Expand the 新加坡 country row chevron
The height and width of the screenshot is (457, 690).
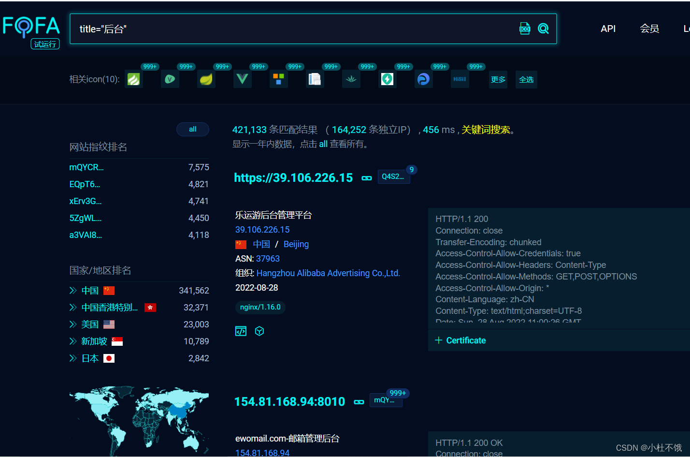click(73, 341)
